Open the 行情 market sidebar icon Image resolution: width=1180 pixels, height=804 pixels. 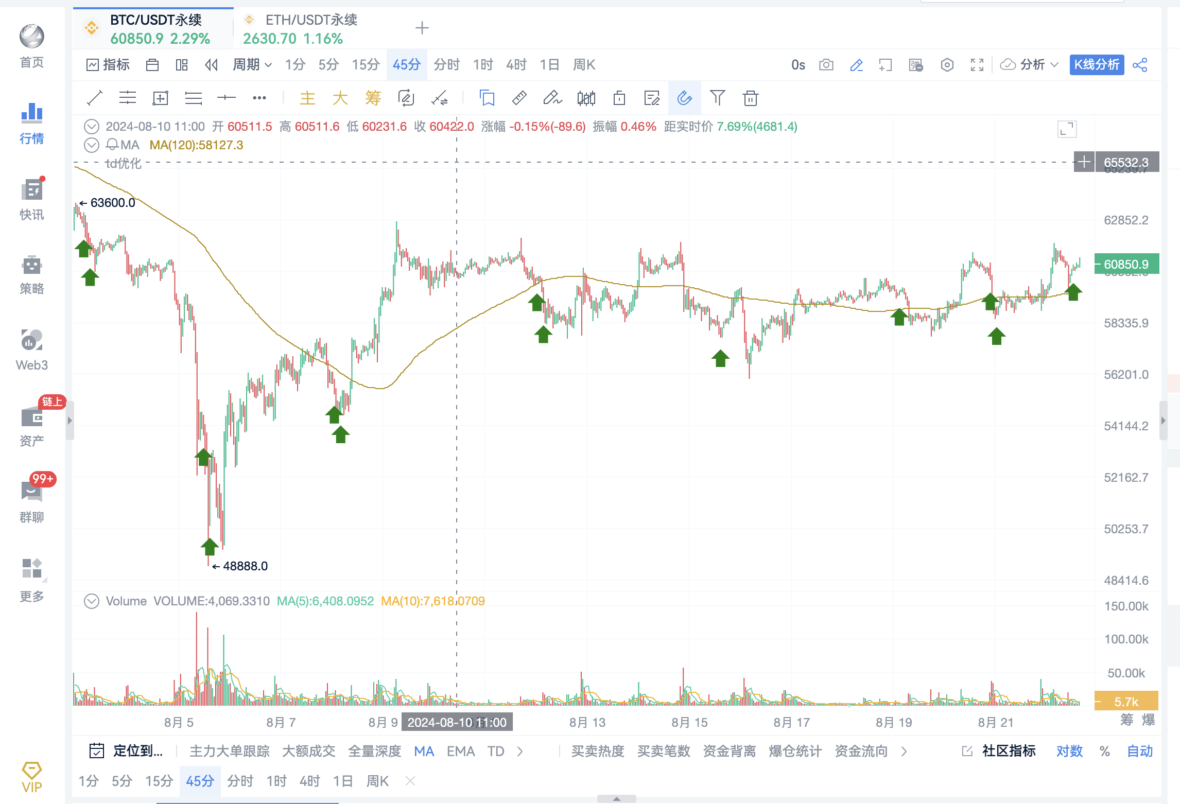point(32,124)
